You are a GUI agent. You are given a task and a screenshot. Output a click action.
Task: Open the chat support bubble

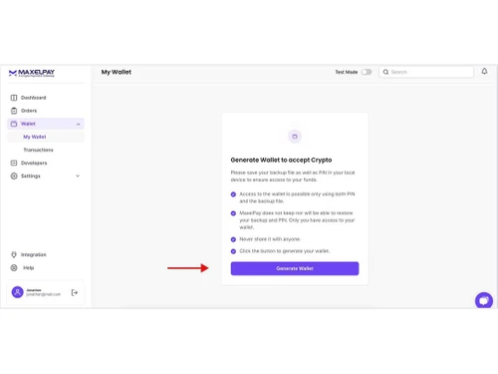pos(484,301)
